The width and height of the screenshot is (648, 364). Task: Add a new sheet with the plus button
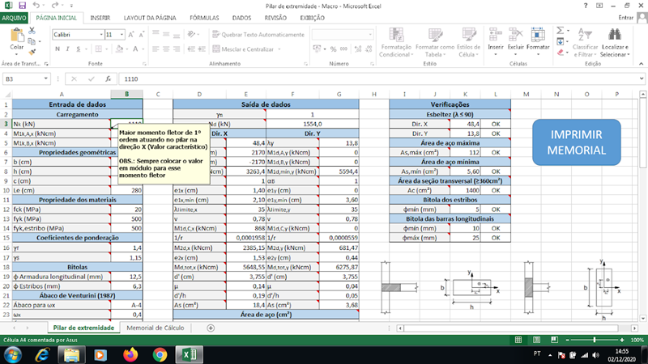(211, 328)
